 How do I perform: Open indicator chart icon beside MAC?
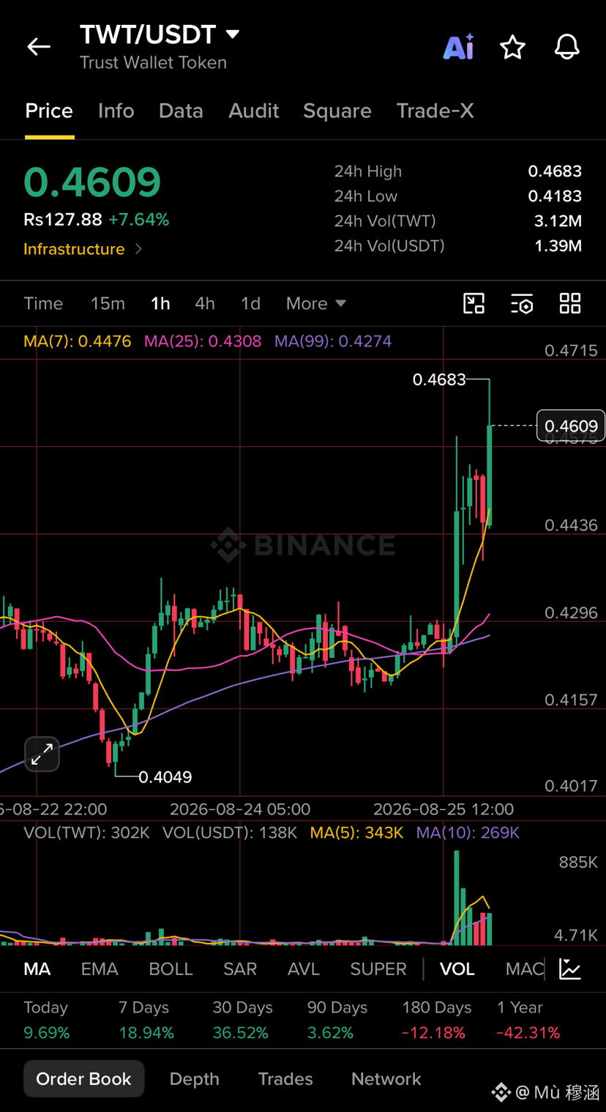[570, 968]
